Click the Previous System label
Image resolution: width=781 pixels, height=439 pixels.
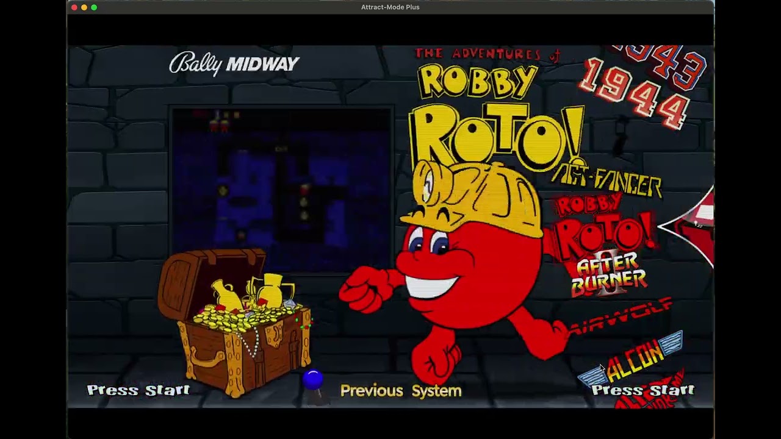tap(401, 391)
